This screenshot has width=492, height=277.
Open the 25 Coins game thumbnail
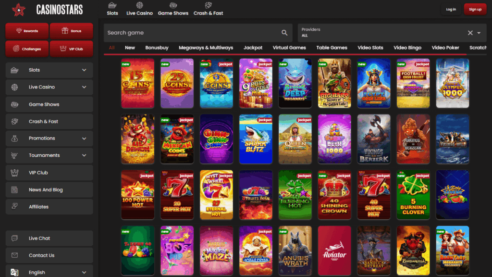pyautogui.click(x=177, y=83)
